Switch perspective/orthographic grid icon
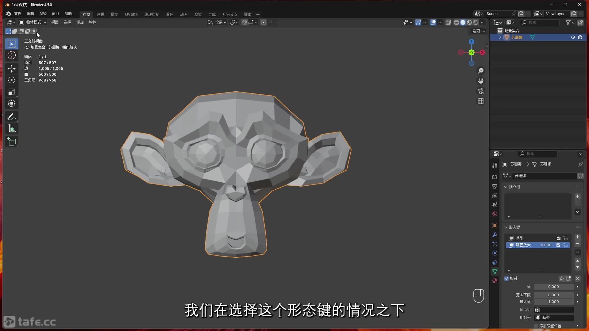589x331 pixels. click(x=481, y=101)
